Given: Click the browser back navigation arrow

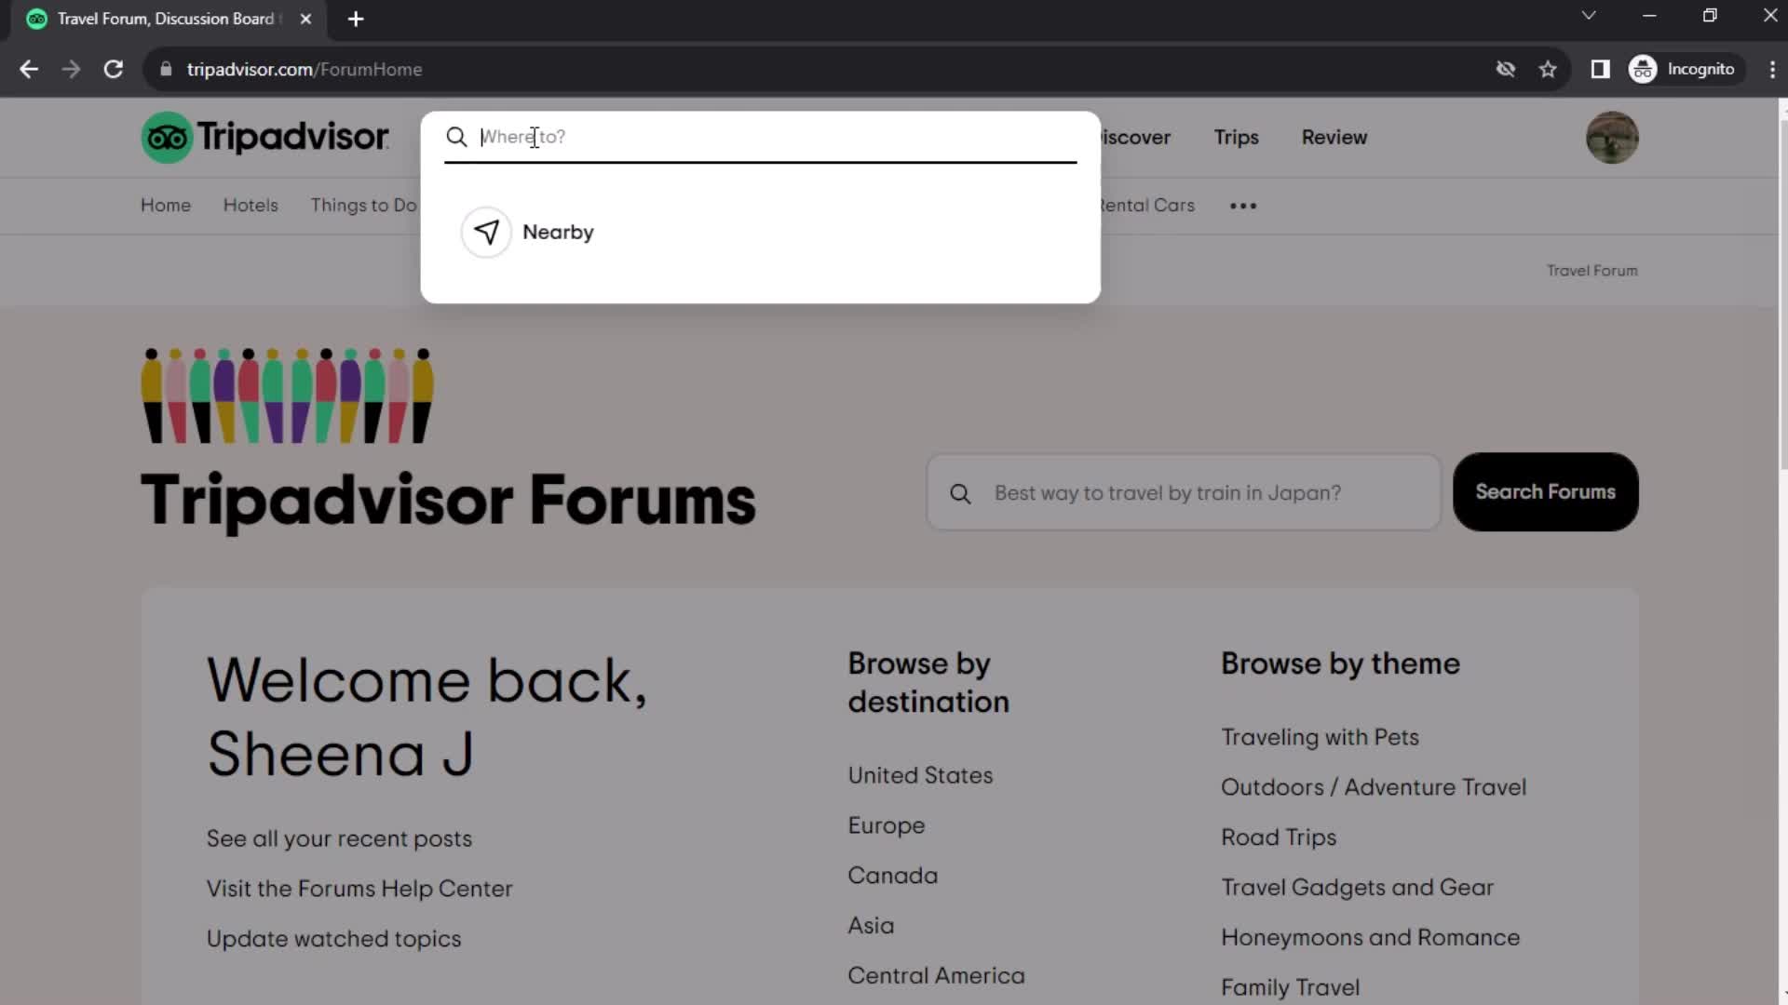Looking at the screenshot, I should 30,69.
